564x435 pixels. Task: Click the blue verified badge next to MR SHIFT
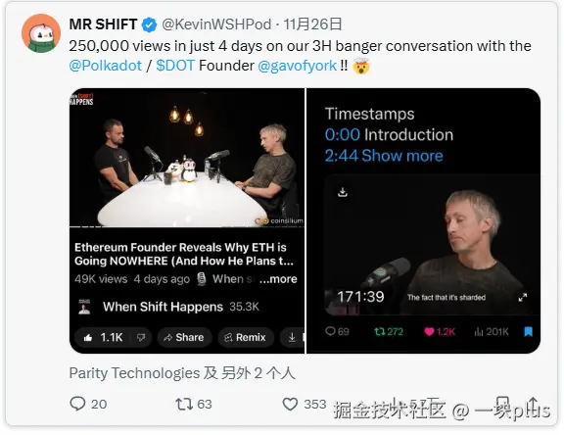(149, 24)
